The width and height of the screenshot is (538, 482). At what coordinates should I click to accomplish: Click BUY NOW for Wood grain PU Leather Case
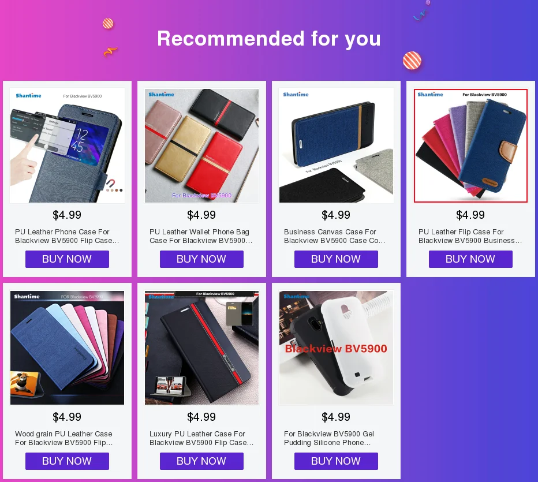point(67,461)
